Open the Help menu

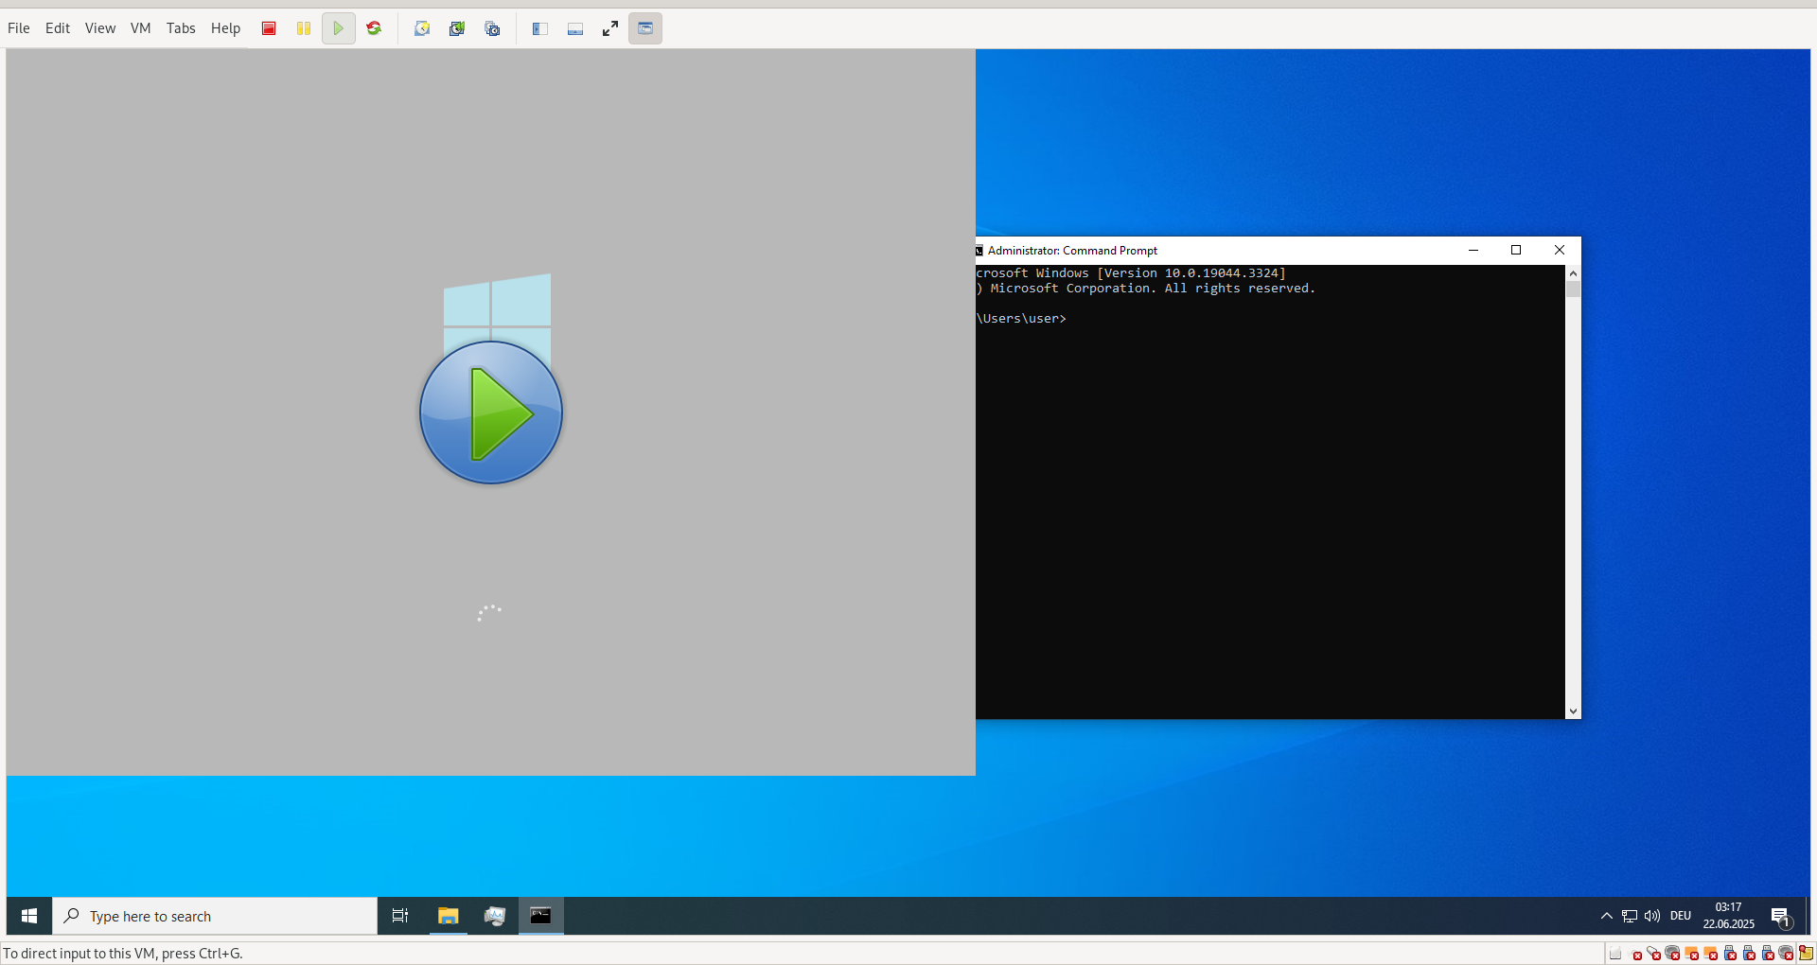tap(225, 28)
